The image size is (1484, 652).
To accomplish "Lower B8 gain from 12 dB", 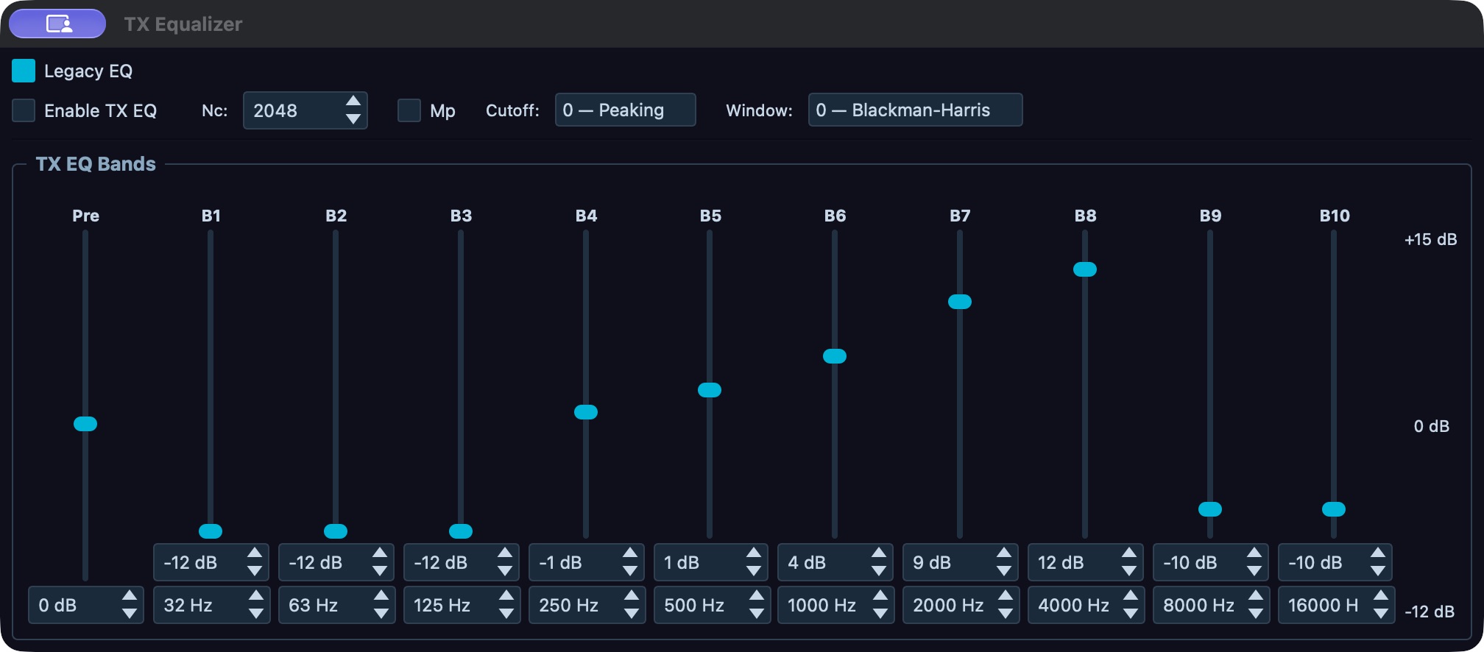I will point(1129,571).
